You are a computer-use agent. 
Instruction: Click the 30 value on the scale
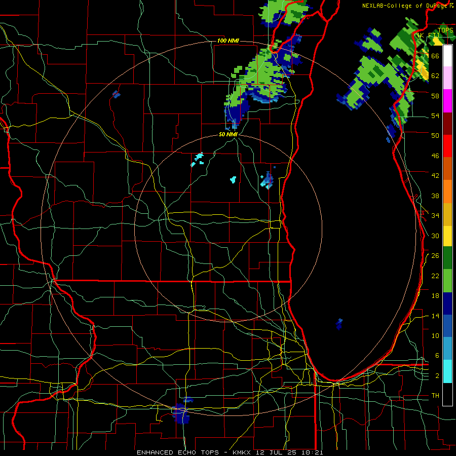click(x=435, y=236)
